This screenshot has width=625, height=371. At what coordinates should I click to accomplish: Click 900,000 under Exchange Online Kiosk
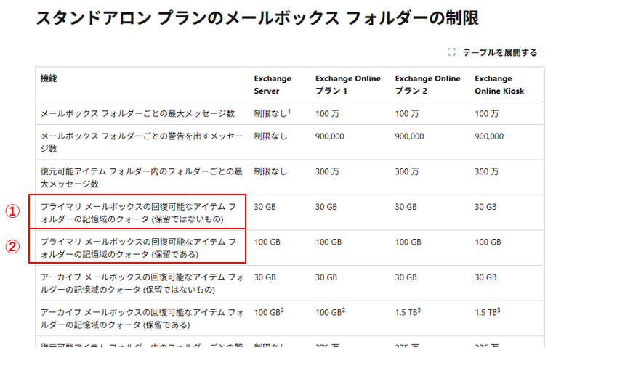[x=489, y=136]
